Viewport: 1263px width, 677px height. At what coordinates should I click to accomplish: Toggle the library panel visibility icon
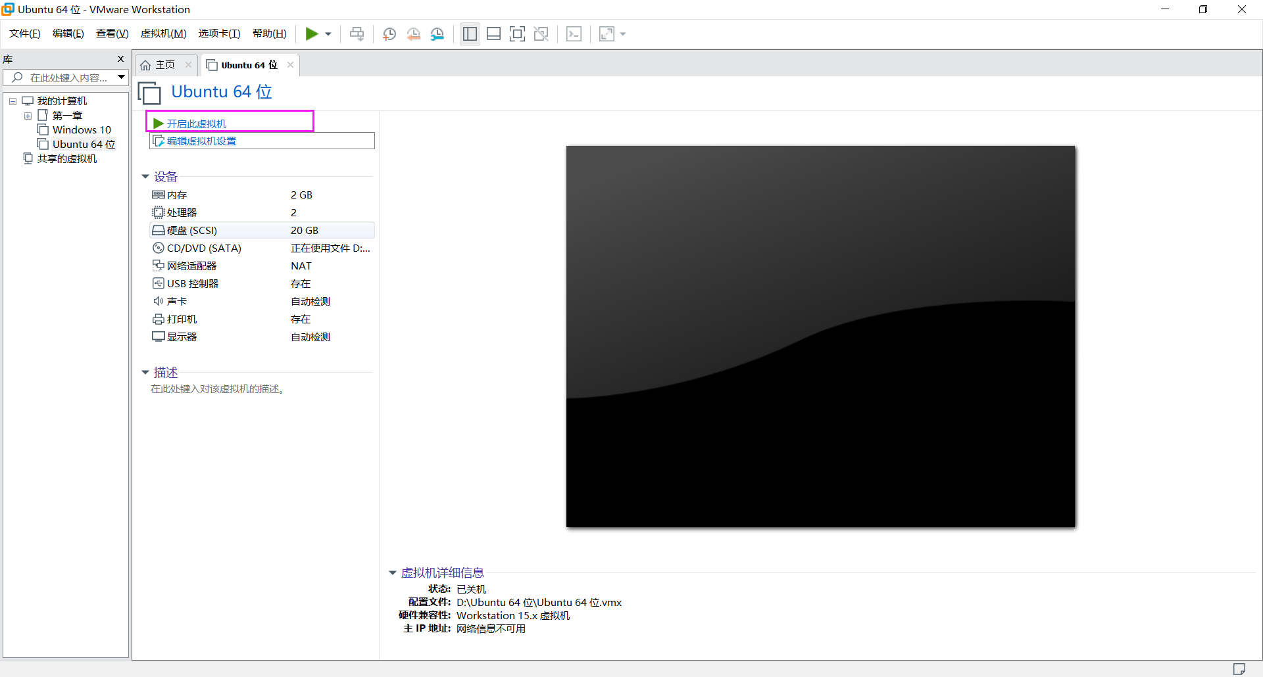click(470, 34)
